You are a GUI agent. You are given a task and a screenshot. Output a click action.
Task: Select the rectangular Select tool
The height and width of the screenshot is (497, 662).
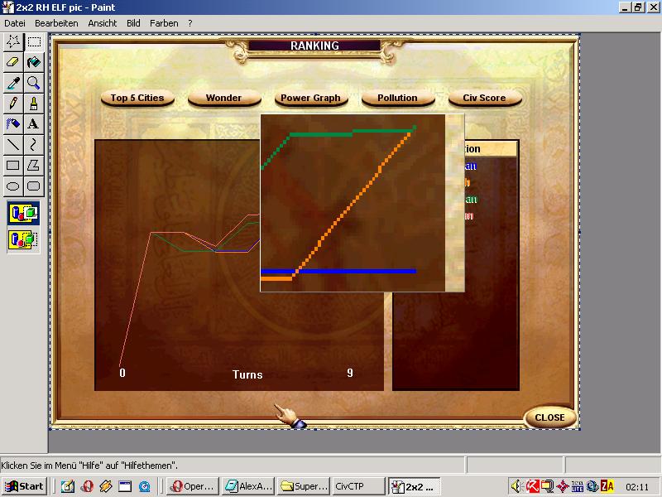34,41
